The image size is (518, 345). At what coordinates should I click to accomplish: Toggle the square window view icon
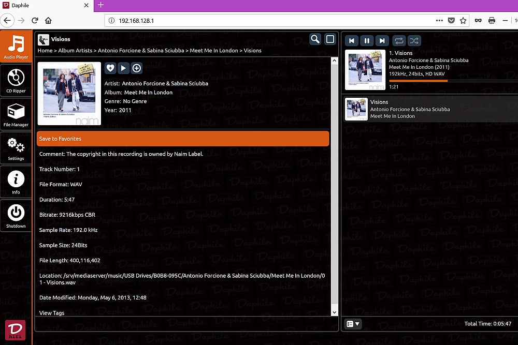point(330,40)
